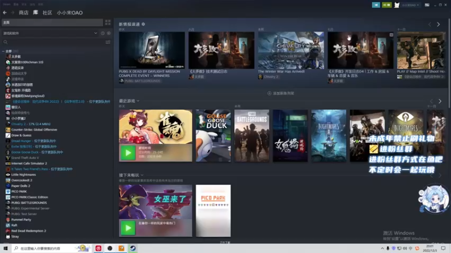Select PICO PARK:Classic Edition entry
This screenshot has width=451, height=253.
pyautogui.click(x=30, y=197)
